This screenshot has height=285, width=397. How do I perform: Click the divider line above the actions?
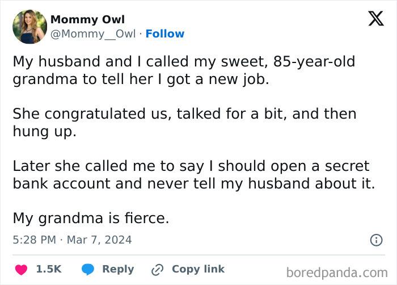[198, 255]
